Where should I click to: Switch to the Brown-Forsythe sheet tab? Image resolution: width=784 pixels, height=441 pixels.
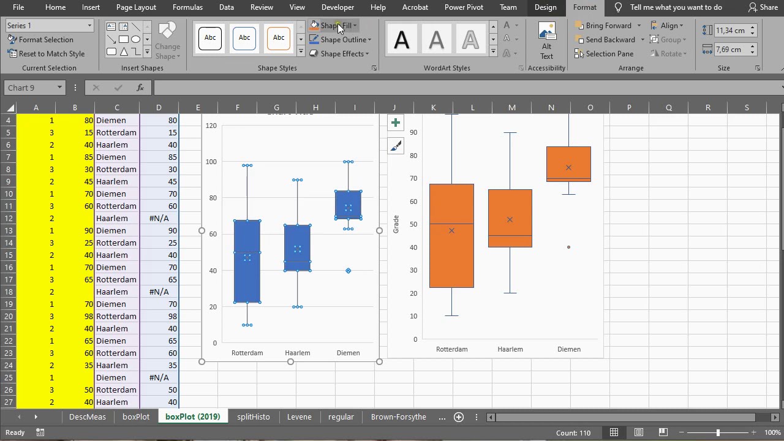point(398,417)
